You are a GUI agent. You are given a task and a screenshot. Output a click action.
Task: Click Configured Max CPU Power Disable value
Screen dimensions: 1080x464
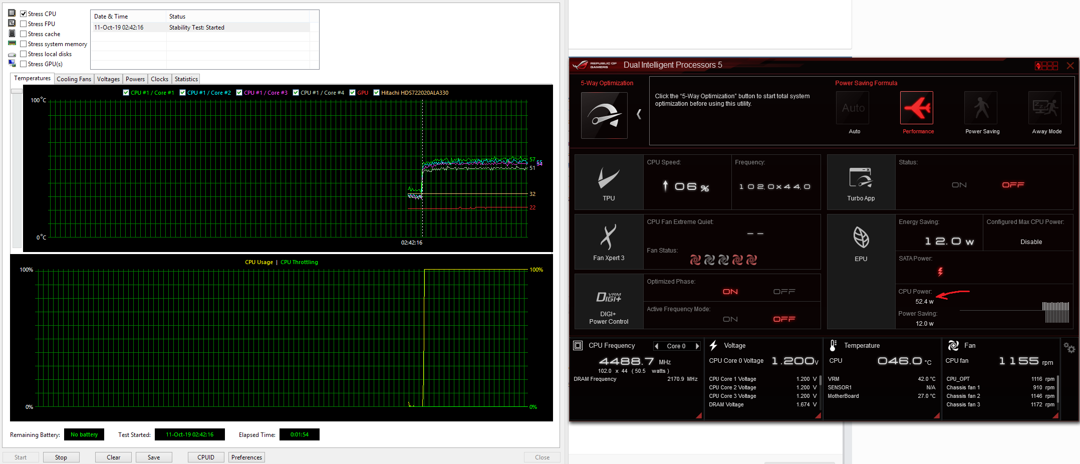pyautogui.click(x=1031, y=242)
